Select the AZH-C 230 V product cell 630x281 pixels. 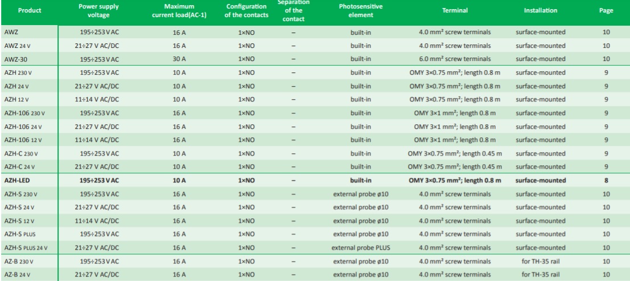point(22,153)
